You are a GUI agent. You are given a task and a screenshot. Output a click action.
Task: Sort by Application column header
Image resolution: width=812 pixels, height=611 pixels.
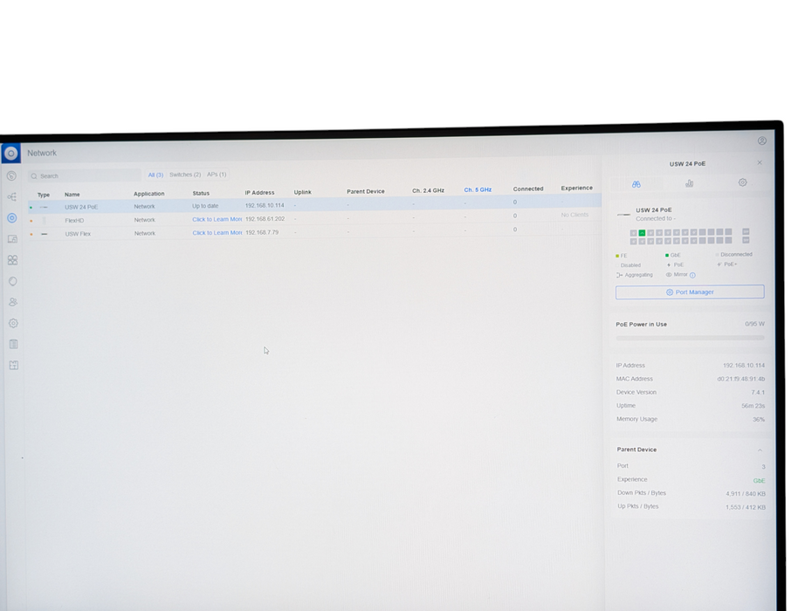pos(149,194)
